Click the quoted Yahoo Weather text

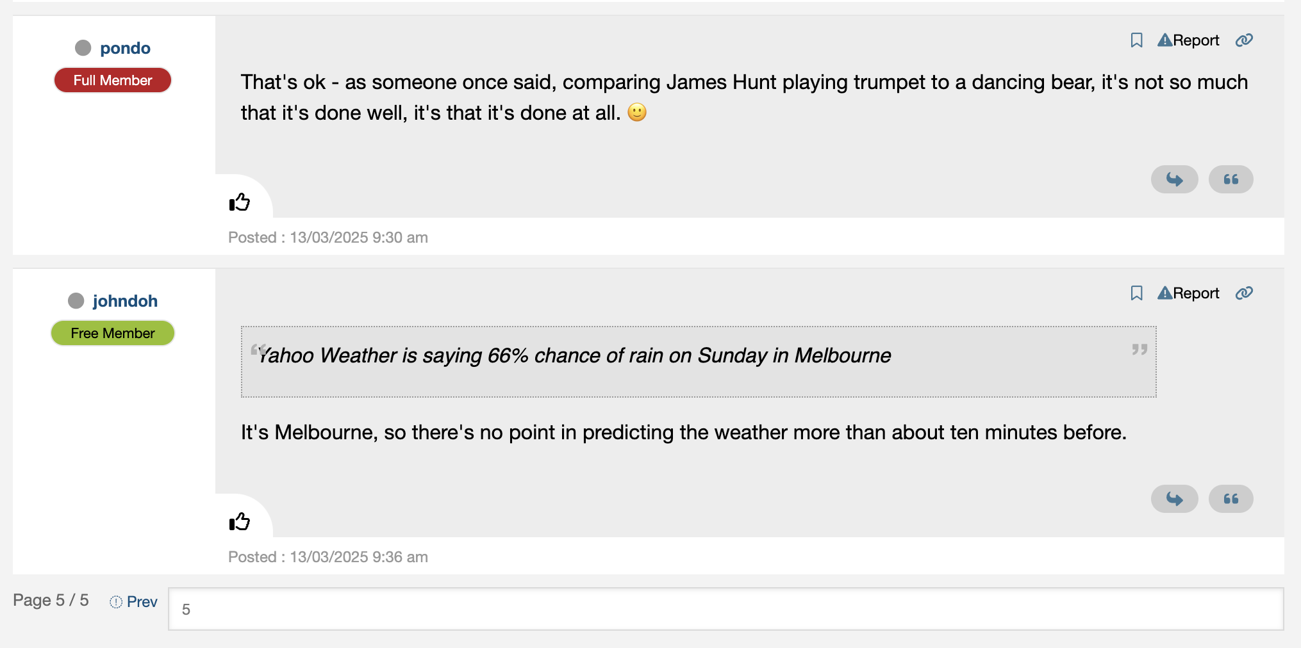pyautogui.click(x=575, y=356)
